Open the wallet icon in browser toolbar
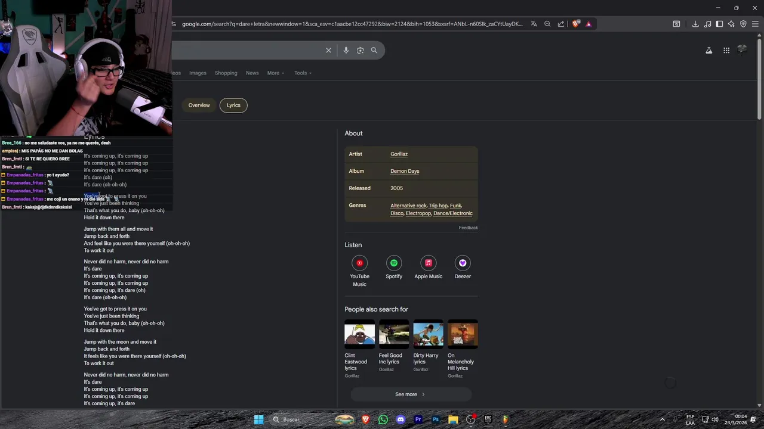Viewport: 764px width, 429px height. click(x=676, y=24)
